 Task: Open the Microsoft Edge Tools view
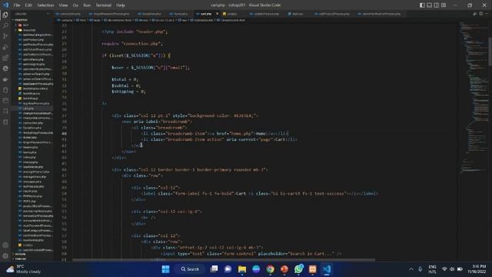tap(5, 68)
